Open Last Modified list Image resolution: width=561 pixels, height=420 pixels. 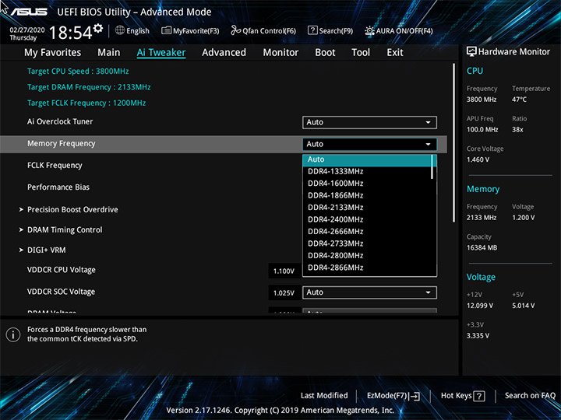[324, 395]
